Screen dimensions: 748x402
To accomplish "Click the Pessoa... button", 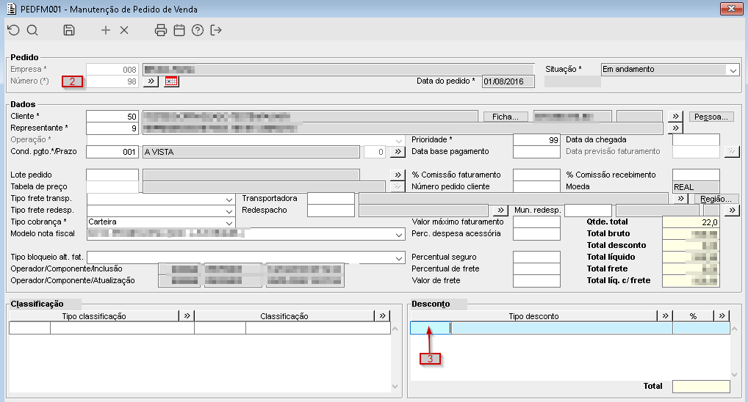I will [x=711, y=117].
